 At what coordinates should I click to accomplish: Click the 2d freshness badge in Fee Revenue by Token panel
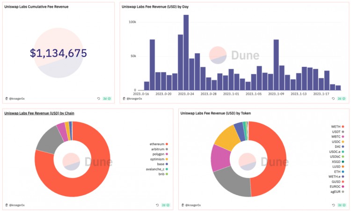coord(342,205)
